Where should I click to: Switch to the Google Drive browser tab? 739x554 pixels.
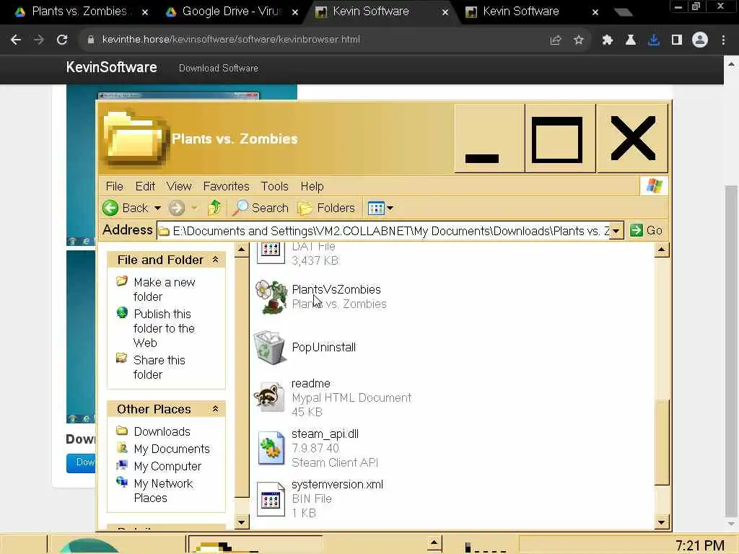click(231, 12)
